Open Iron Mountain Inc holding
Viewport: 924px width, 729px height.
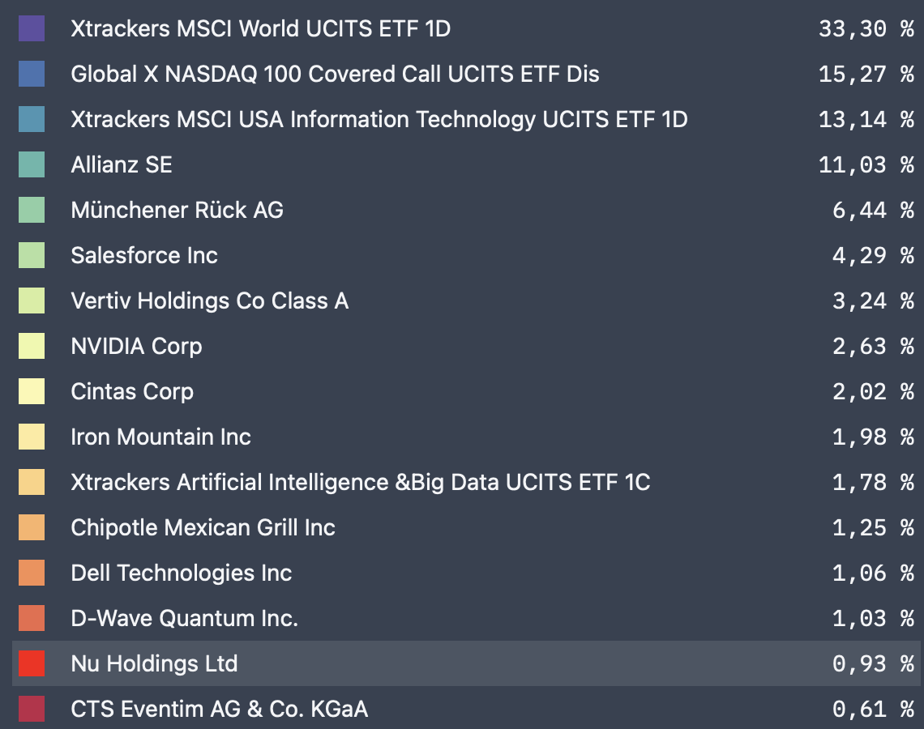[x=160, y=437]
